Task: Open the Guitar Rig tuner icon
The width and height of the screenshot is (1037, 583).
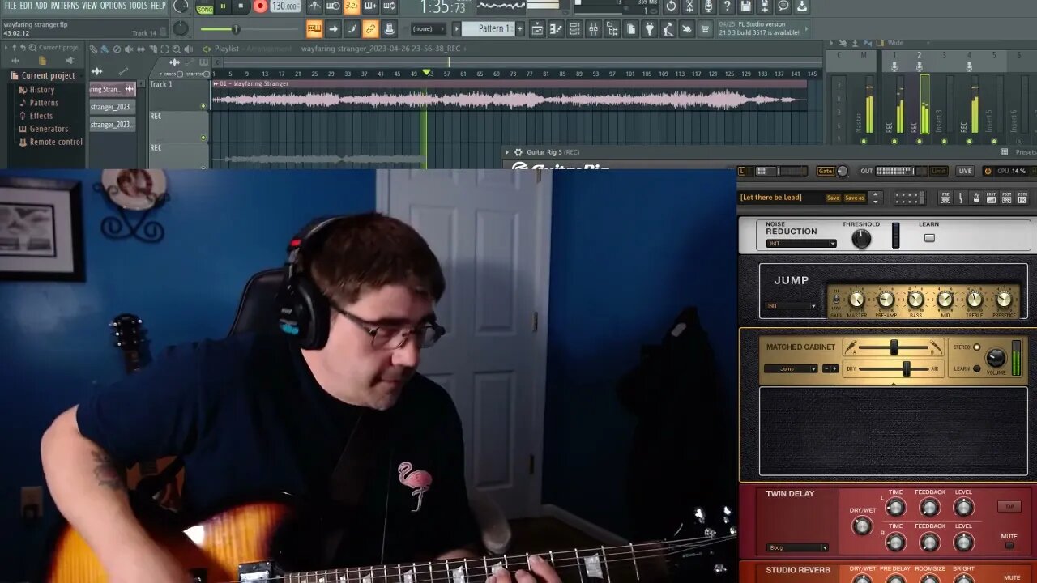Action: click(961, 198)
